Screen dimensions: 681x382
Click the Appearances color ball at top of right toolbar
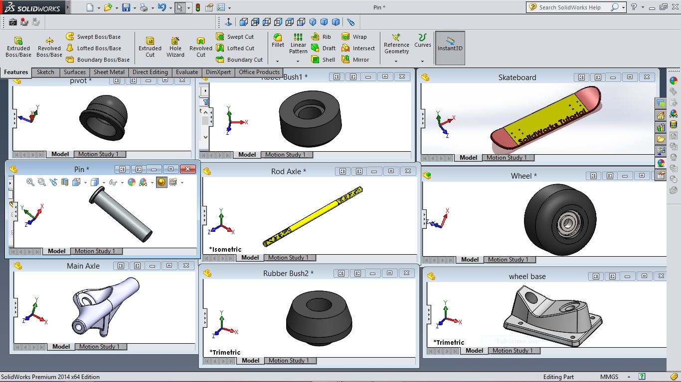click(x=674, y=81)
